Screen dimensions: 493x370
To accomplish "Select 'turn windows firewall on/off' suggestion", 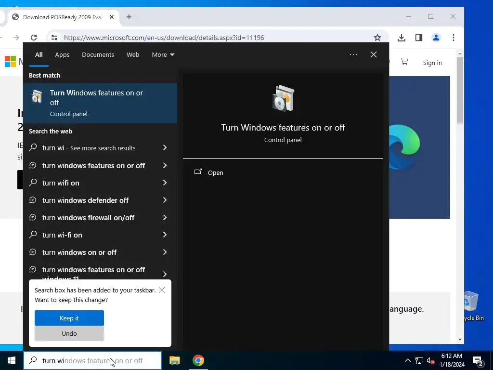I will (x=89, y=217).
